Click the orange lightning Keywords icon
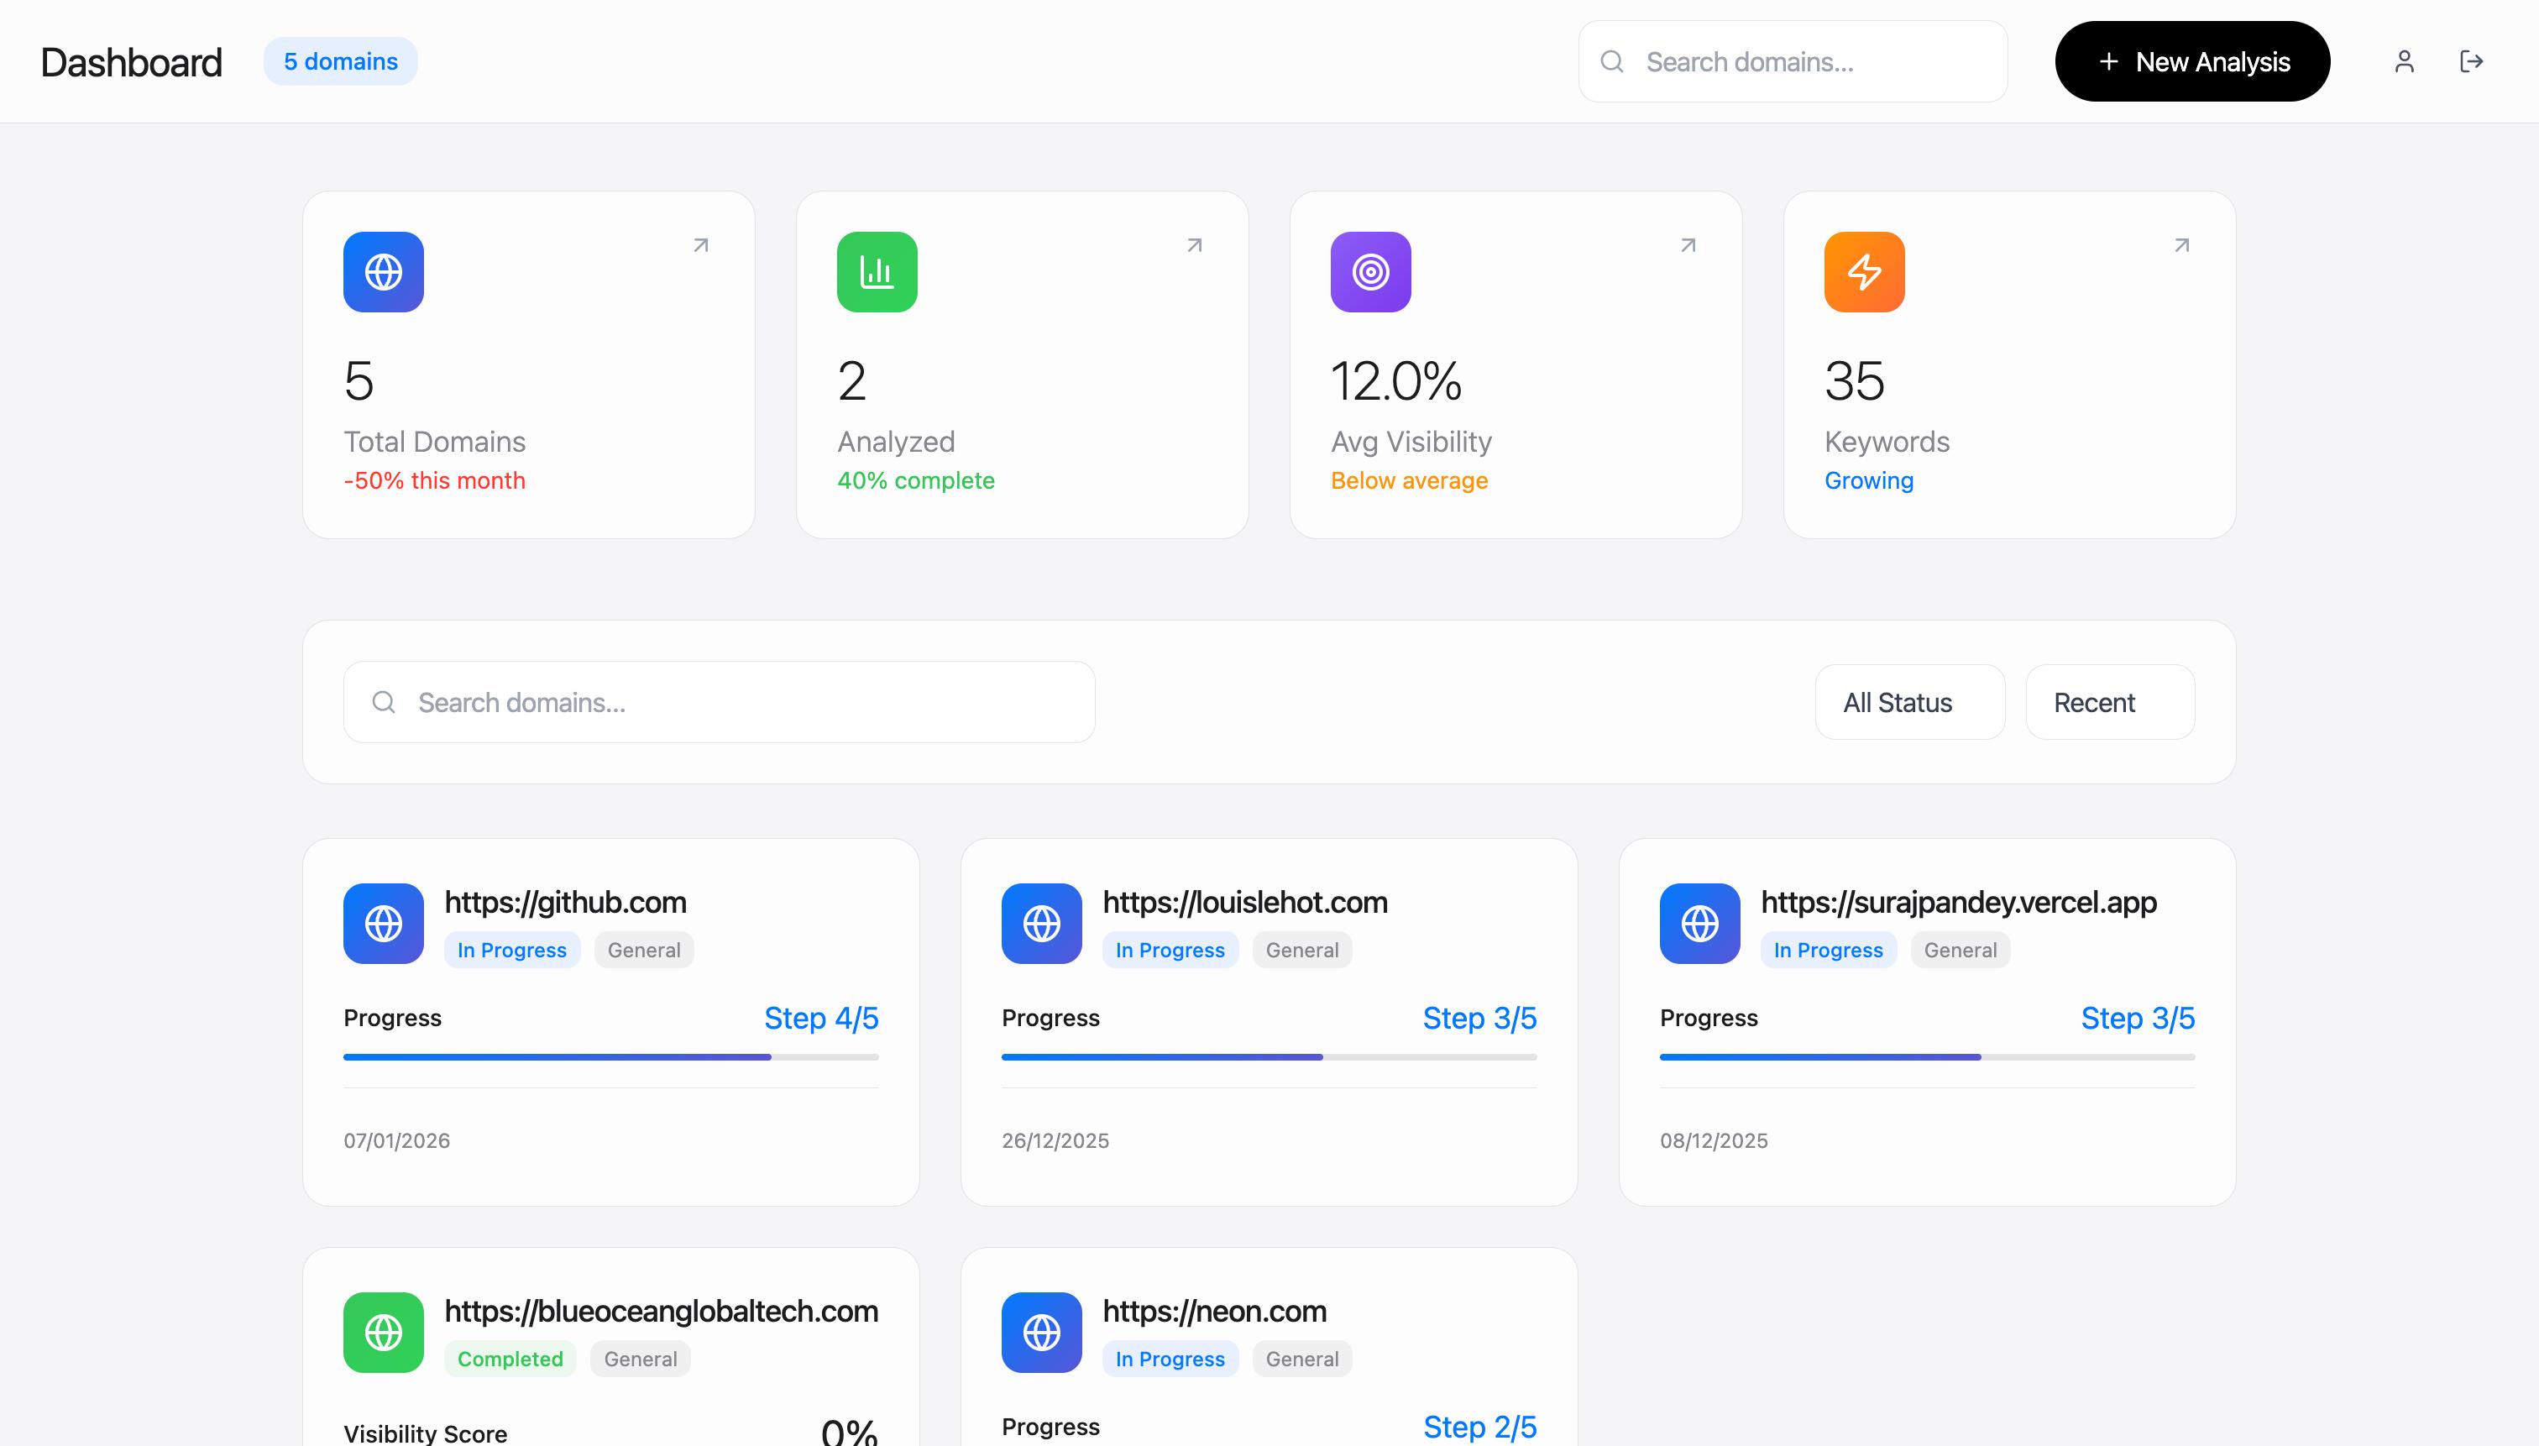 point(1864,272)
